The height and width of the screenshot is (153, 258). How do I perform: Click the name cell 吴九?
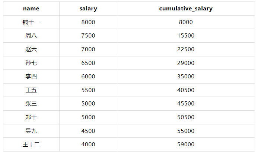(x=31, y=131)
